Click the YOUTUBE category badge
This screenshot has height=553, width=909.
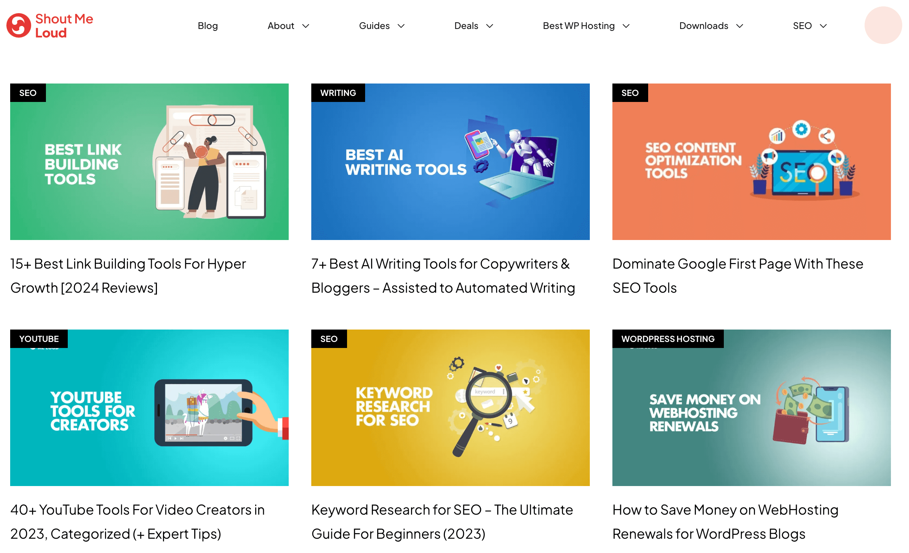coord(39,339)
